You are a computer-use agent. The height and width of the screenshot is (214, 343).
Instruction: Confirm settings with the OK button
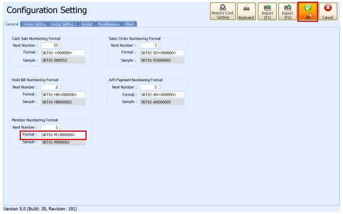pyautogui.click(x=308, y=11)
